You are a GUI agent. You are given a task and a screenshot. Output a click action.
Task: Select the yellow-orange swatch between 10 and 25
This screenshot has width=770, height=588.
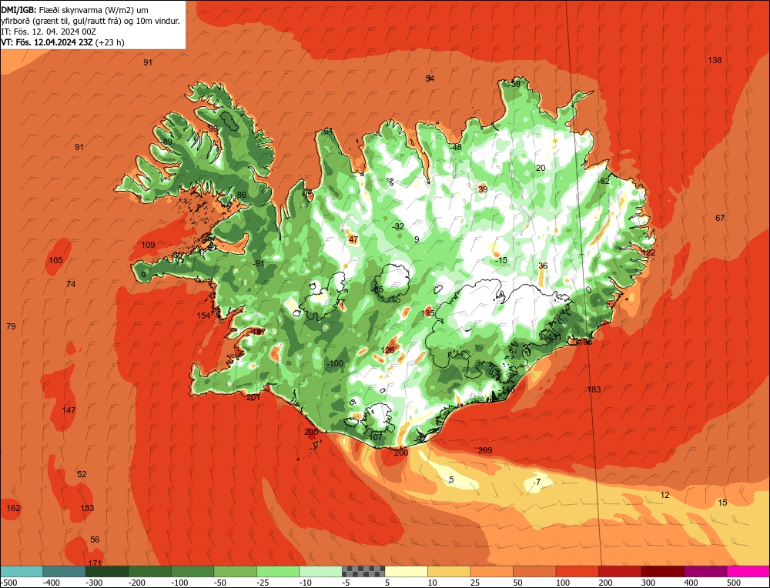(x=449, y=571)
